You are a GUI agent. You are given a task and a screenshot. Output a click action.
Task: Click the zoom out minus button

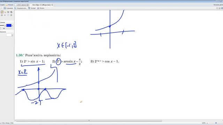[x=207, y=123]
